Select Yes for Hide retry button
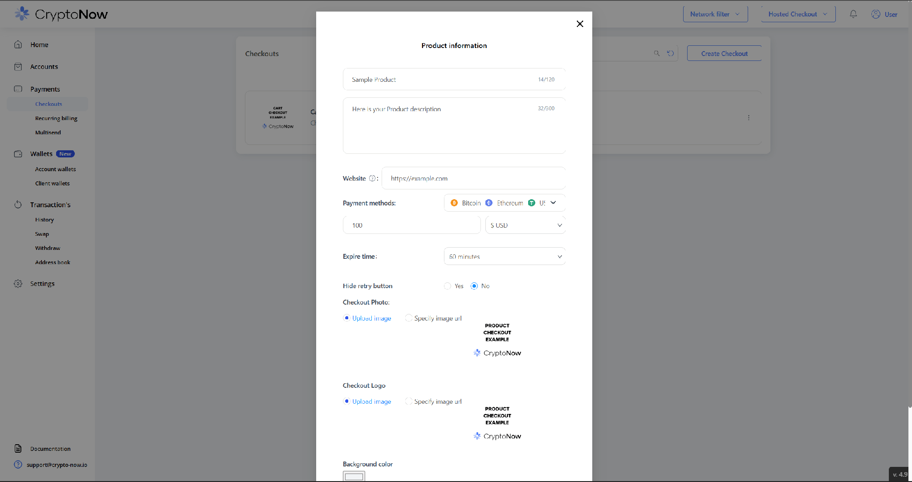Viewport: 912px width, 482px height. [x=448, y=286]
